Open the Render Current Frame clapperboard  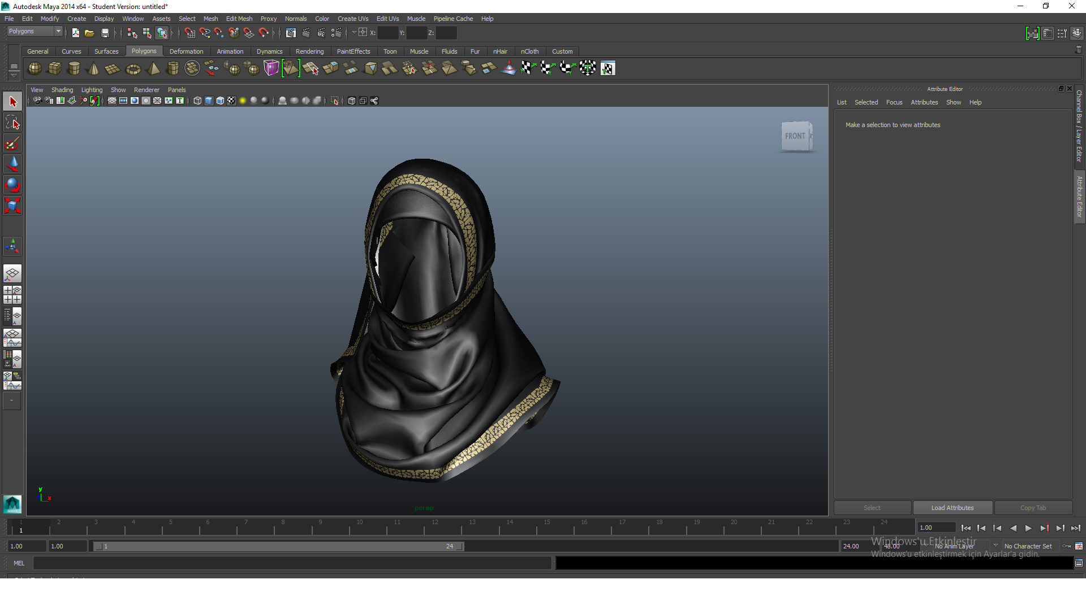pos(306,33)
